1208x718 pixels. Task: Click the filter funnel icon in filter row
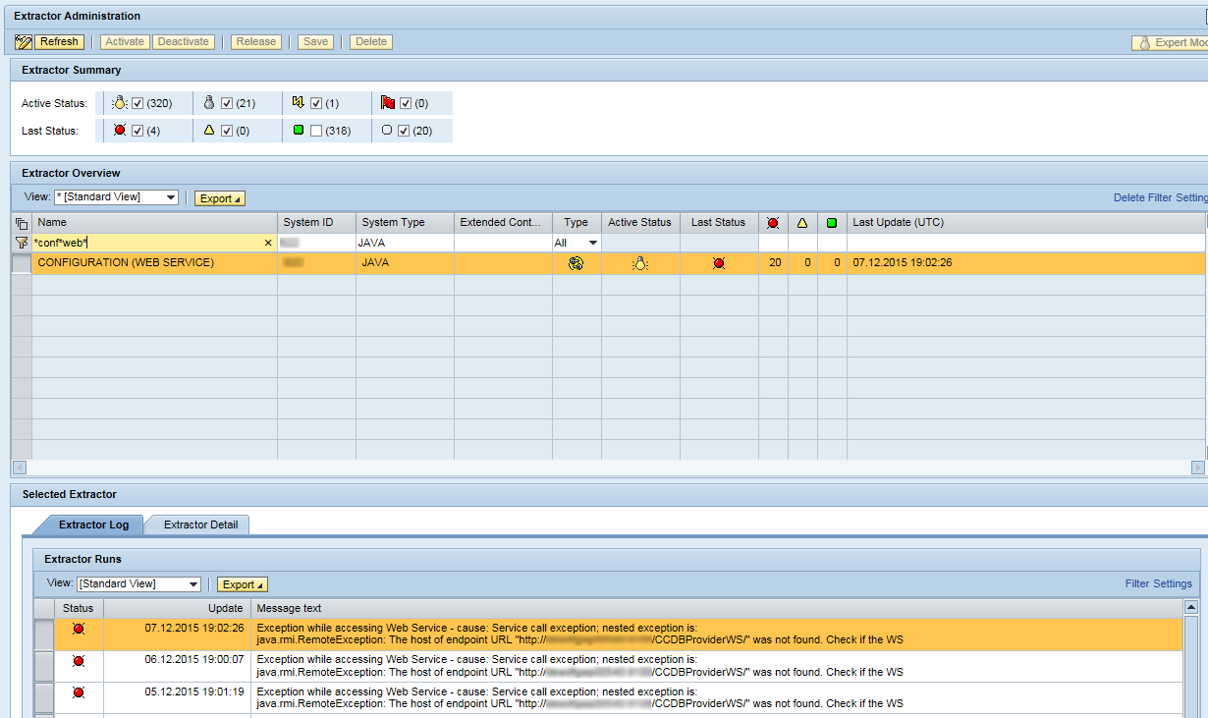click(22, 243)
